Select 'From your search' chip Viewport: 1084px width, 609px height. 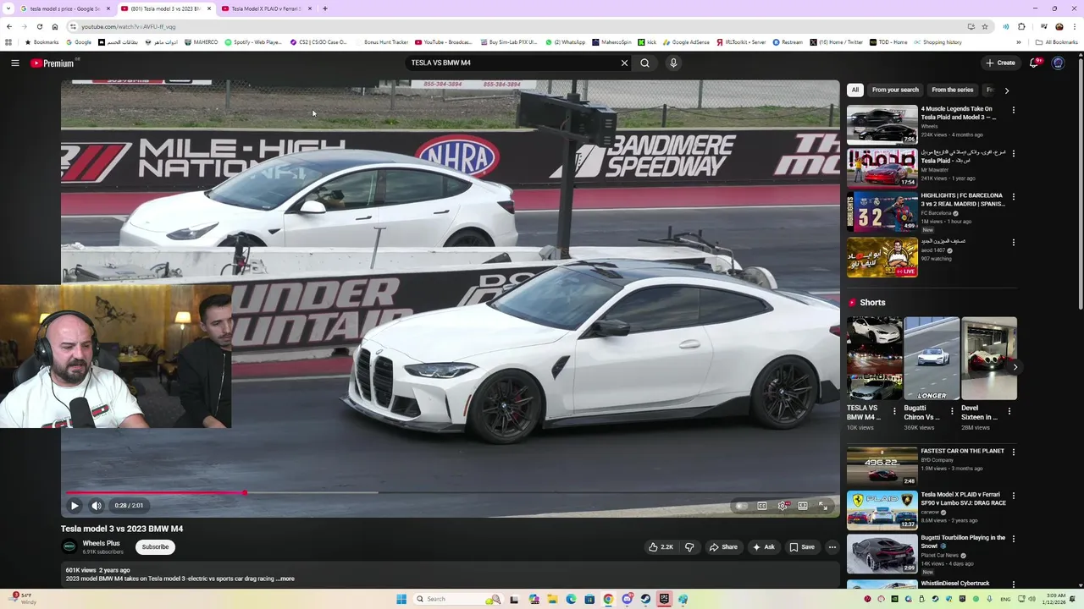coord(895,90)
